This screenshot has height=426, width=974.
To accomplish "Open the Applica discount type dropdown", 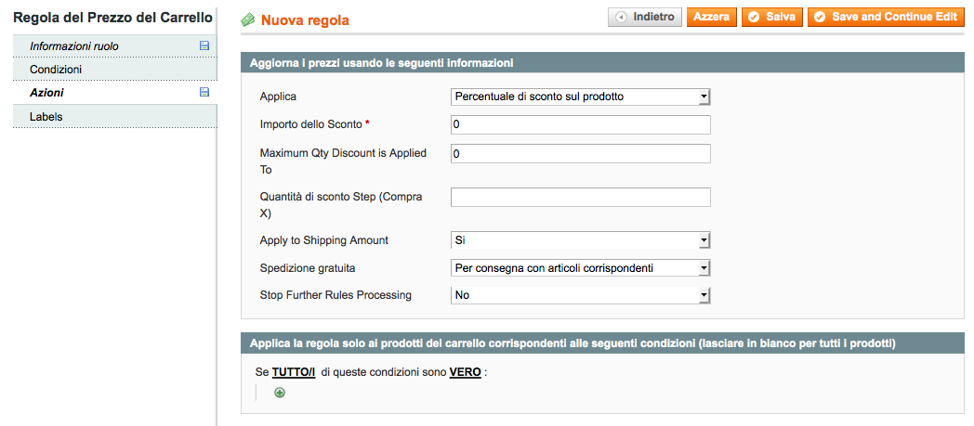I will [x=580, y=96].
